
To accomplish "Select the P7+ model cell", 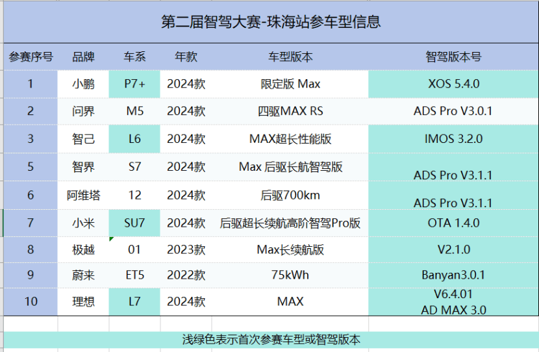I will (x=134, y=84).
